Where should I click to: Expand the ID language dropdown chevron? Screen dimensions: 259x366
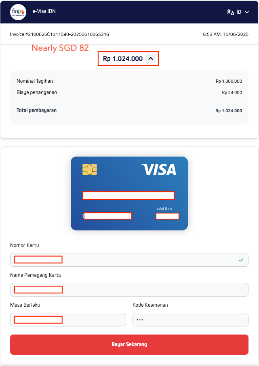(x=247, y=12)
